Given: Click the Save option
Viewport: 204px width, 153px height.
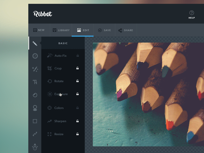Looking at the screenshot, I should pos(105,30).
